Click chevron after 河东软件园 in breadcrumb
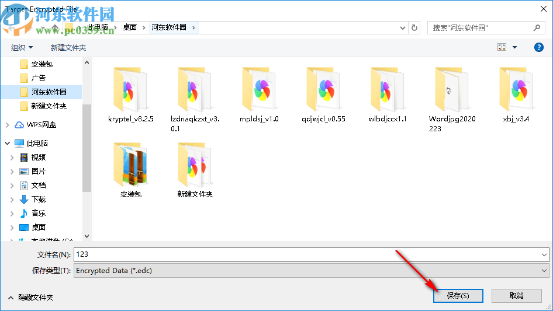This screenshot has height=311, width=553. 193,27
